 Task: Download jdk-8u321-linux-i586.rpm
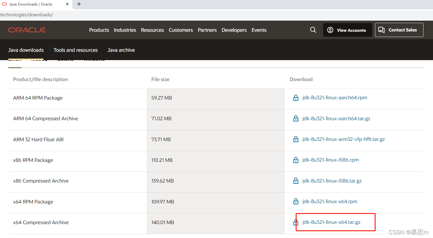tap(331, 160)
